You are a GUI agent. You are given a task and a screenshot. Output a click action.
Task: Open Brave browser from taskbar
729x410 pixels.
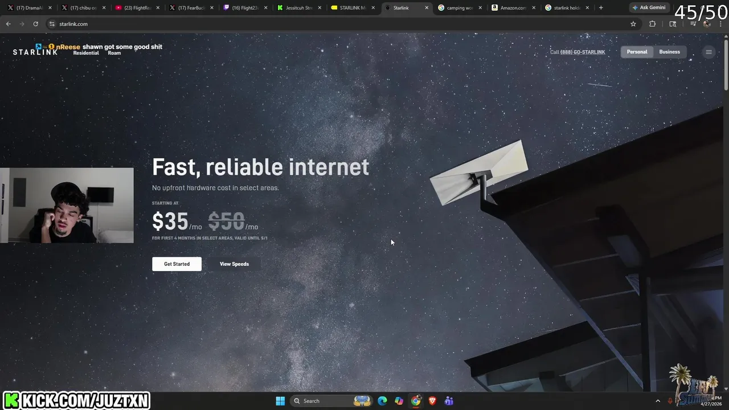point(432,401)
